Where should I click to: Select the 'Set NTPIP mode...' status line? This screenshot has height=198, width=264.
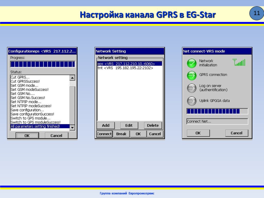(40, 102)
